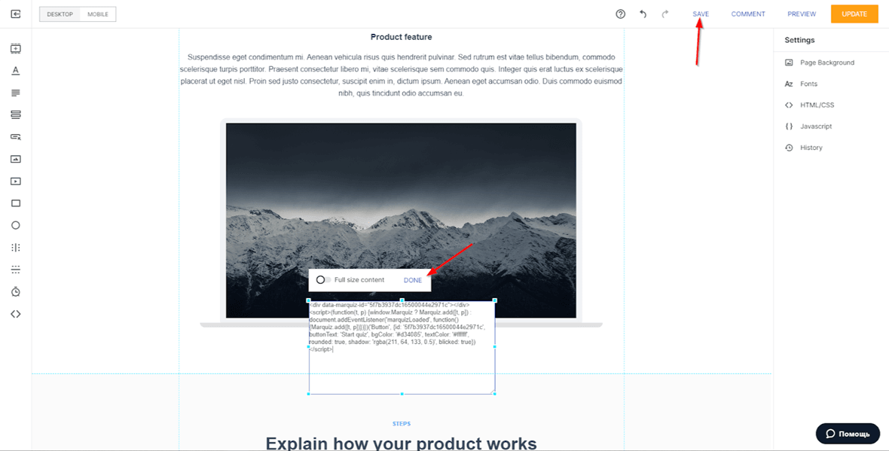Viewport: 889px width, 451px height.
Task: Click the History clock icon
Action: pyautogui.click(x=789, y=148)
